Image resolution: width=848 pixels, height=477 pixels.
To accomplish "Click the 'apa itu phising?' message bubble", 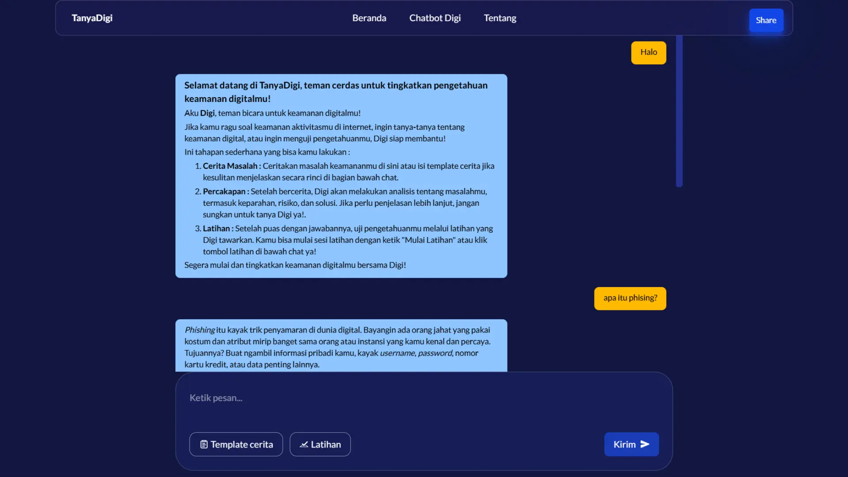I will [x=630, y=298].
